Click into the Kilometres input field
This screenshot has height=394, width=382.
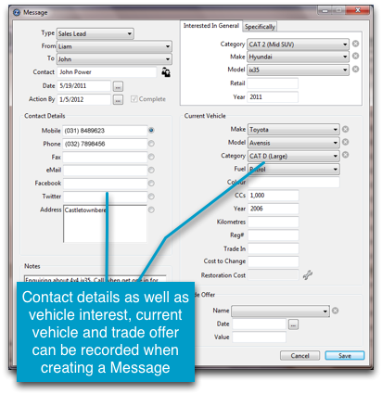[274, 222]
